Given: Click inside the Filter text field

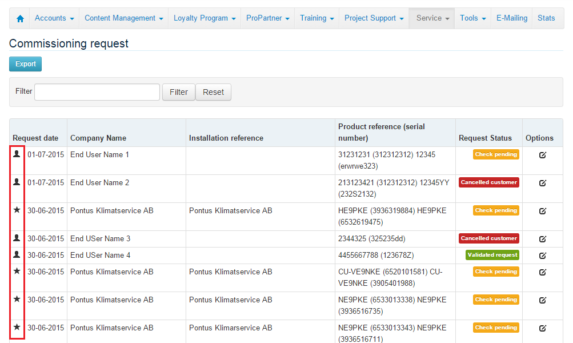Looking at the screenshot, I should tap(97, 91).
